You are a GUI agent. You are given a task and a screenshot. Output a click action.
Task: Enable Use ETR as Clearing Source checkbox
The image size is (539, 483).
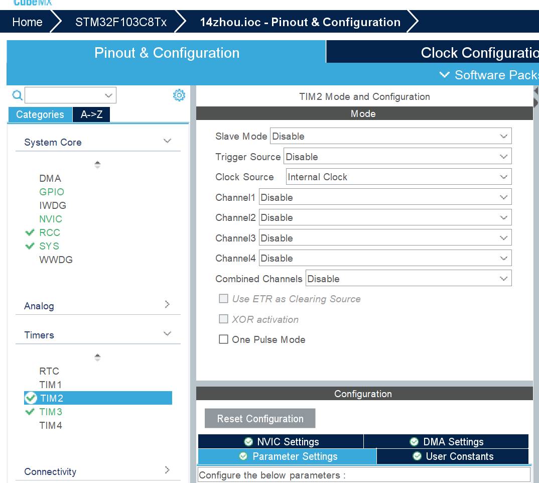pos(223,299)
